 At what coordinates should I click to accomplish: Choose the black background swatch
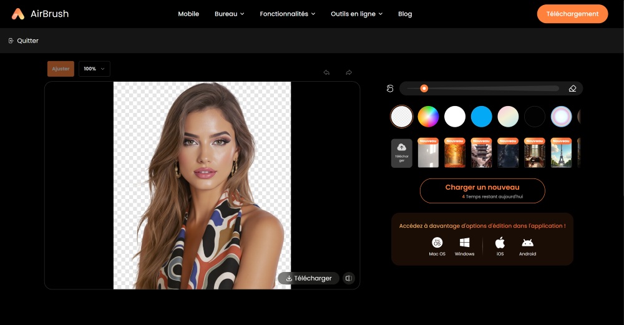[x=535, y=117]
